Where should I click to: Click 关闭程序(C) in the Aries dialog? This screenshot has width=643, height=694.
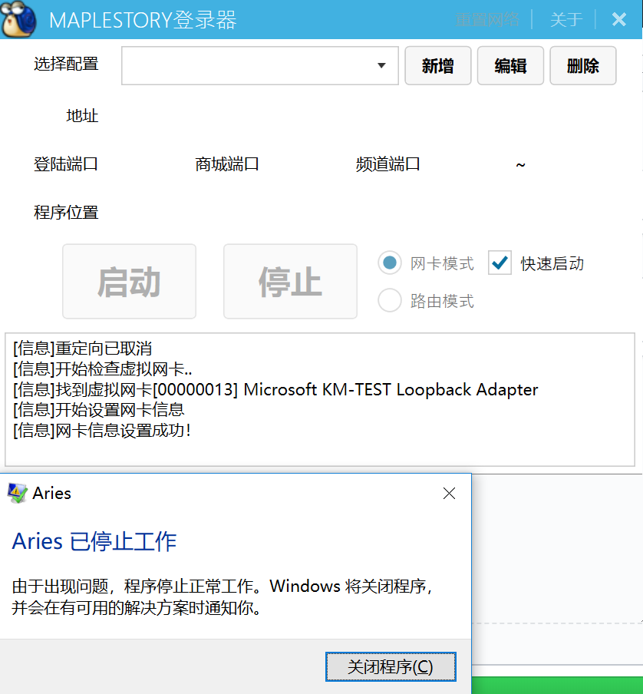pos(391,666)
